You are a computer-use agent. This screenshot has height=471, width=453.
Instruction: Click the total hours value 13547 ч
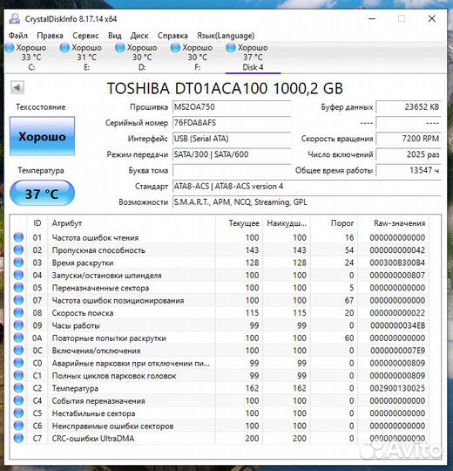pyautogui.click(x=409, y=171)
